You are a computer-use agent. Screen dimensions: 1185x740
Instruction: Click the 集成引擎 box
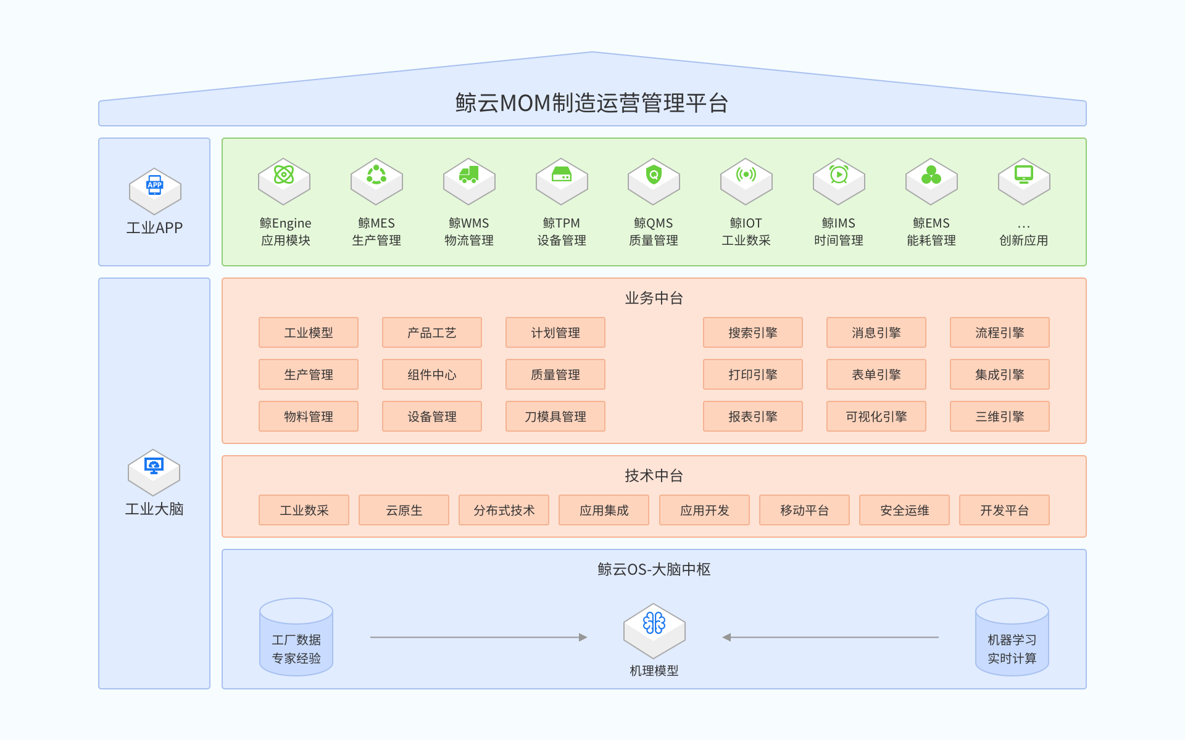tap(1000, 374)
